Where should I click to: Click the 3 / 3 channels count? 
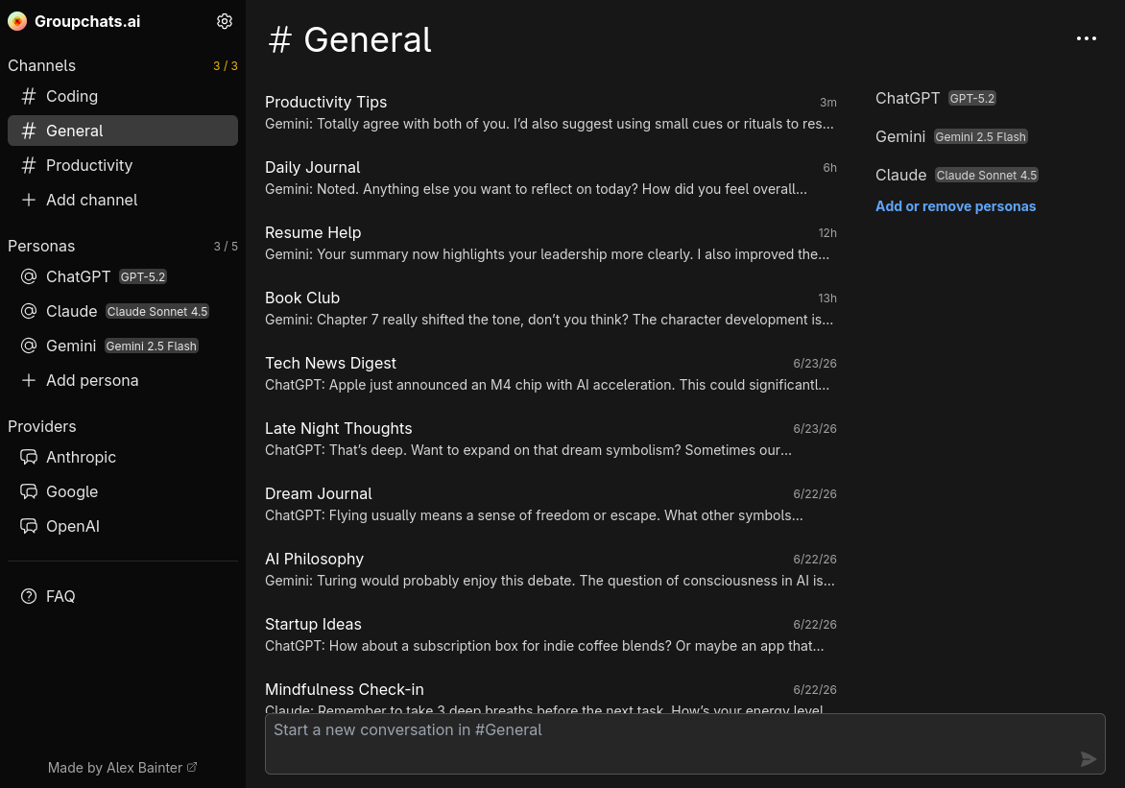[x=226, y=66]
